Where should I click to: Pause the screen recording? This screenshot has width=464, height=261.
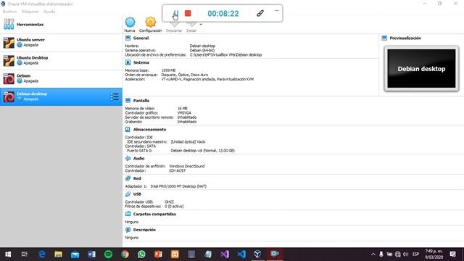(x=175, y=13)
